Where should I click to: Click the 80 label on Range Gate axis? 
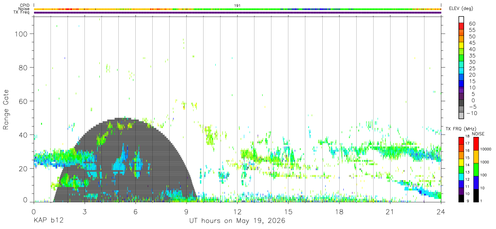24,67
